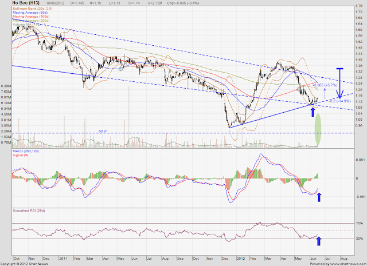This screenshot has width=367, height=266.
Task: Click the Sep month label on time axis
Action: point(180,259)
